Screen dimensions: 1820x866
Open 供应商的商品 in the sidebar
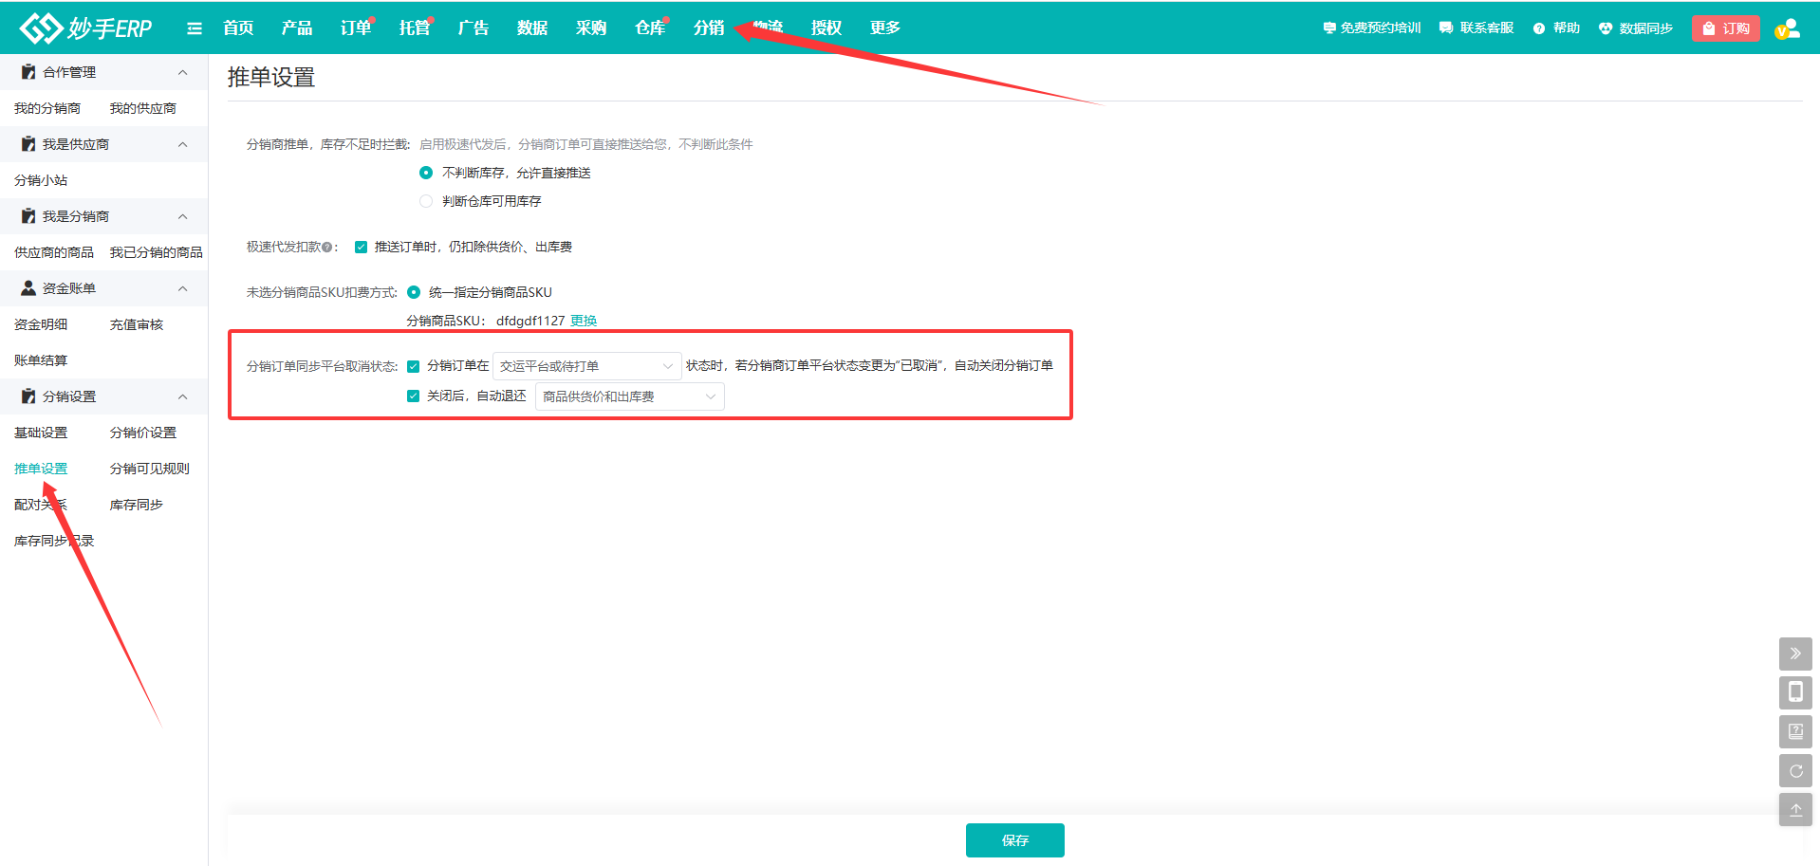pos(54,252)
